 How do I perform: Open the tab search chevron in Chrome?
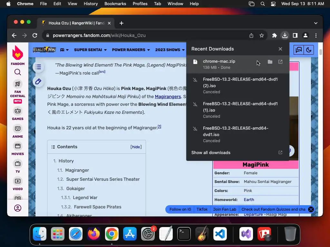pos(316,23)
